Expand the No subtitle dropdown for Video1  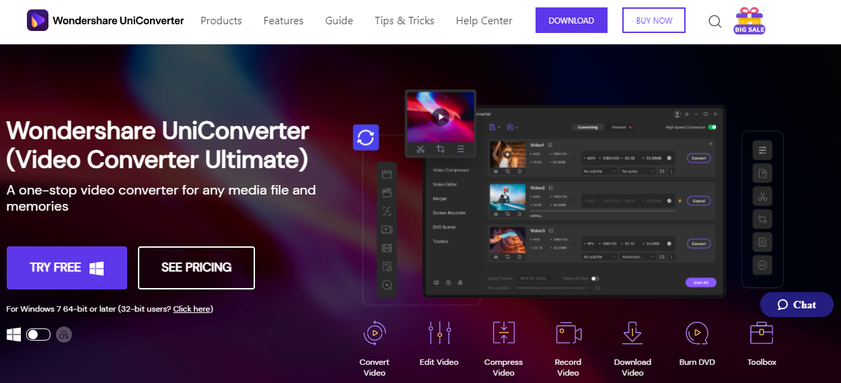(599, 172)
